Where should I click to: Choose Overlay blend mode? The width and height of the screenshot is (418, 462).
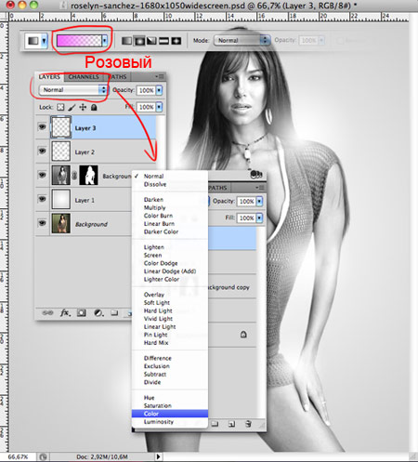click(x=154, y=295)
